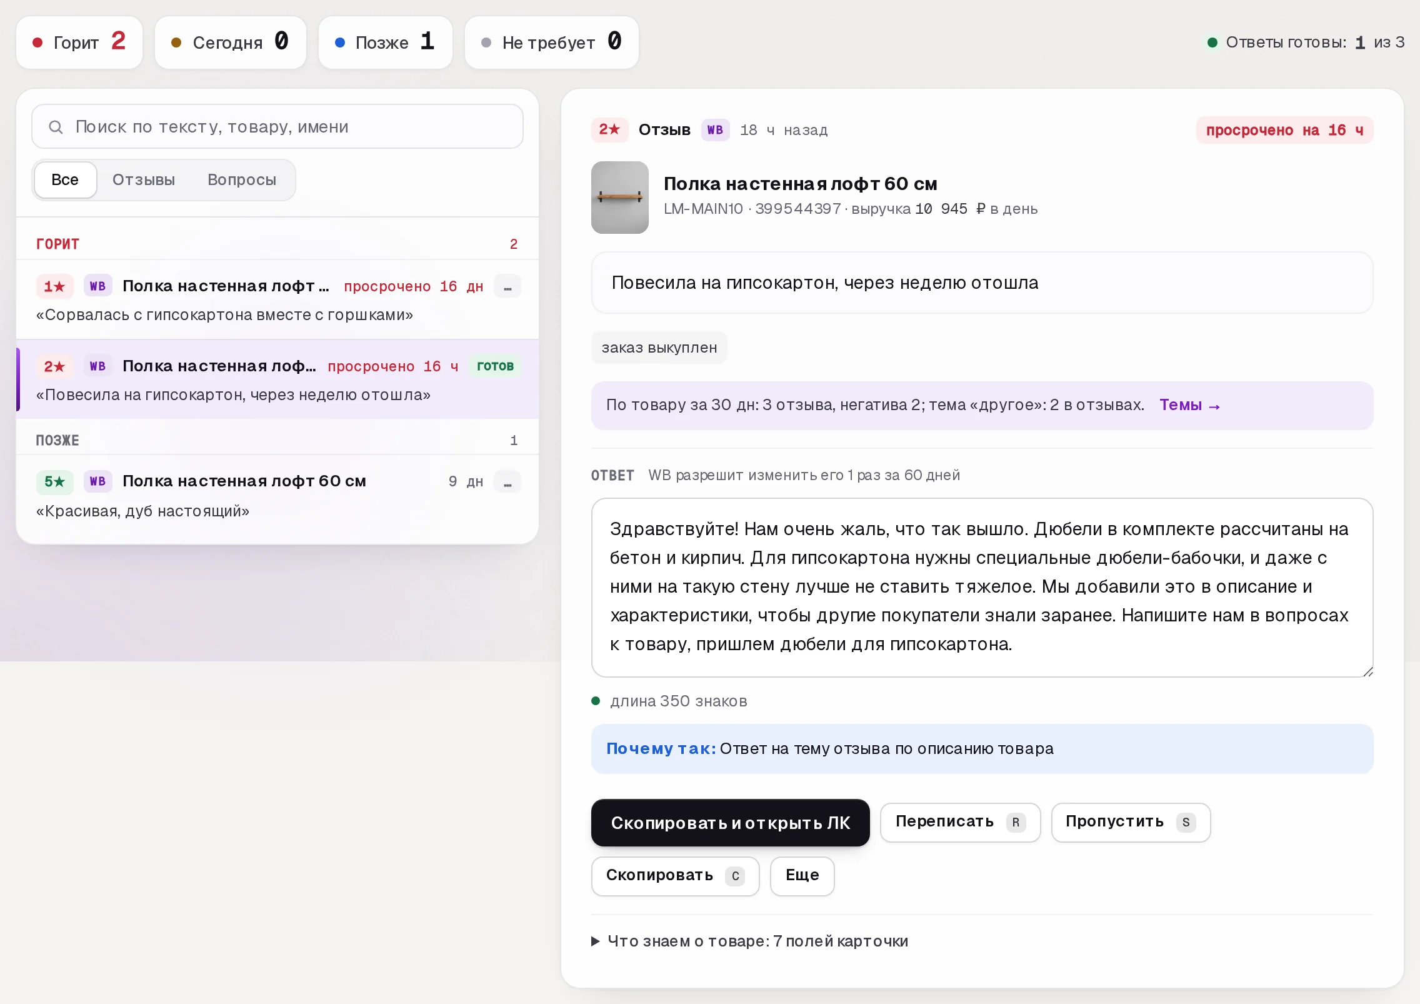Image resolution: width=1420 pixels, height=1004 pixels.
Task: Open the dash status chip on 5-star review
Action: point(507,481)
